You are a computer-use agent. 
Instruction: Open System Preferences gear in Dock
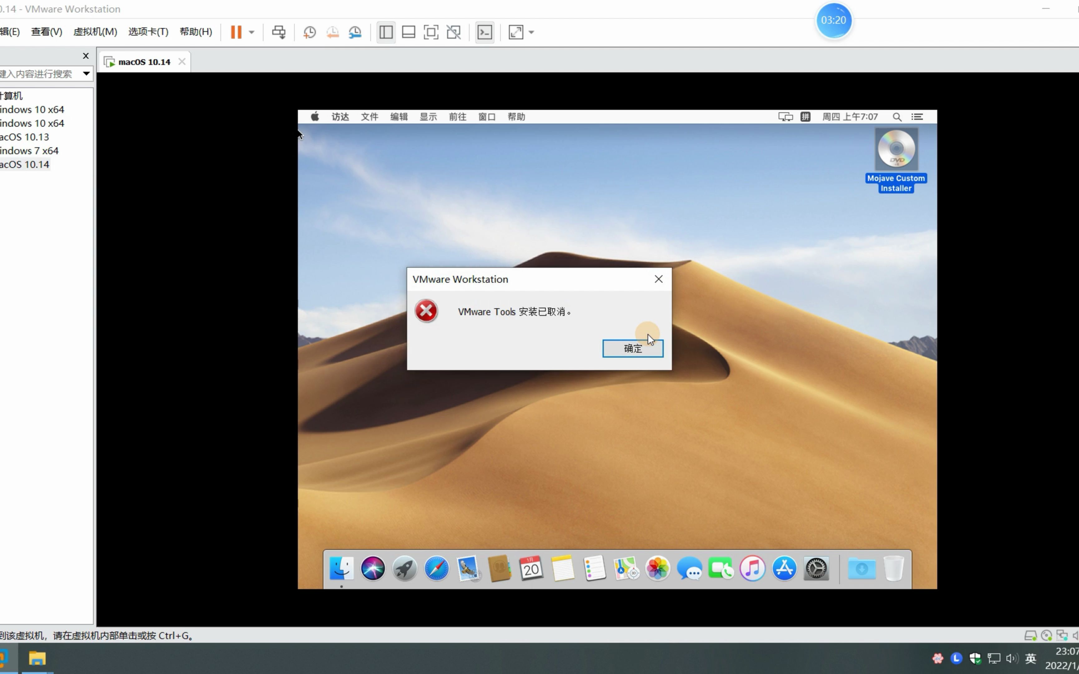[x=816, y=568]
